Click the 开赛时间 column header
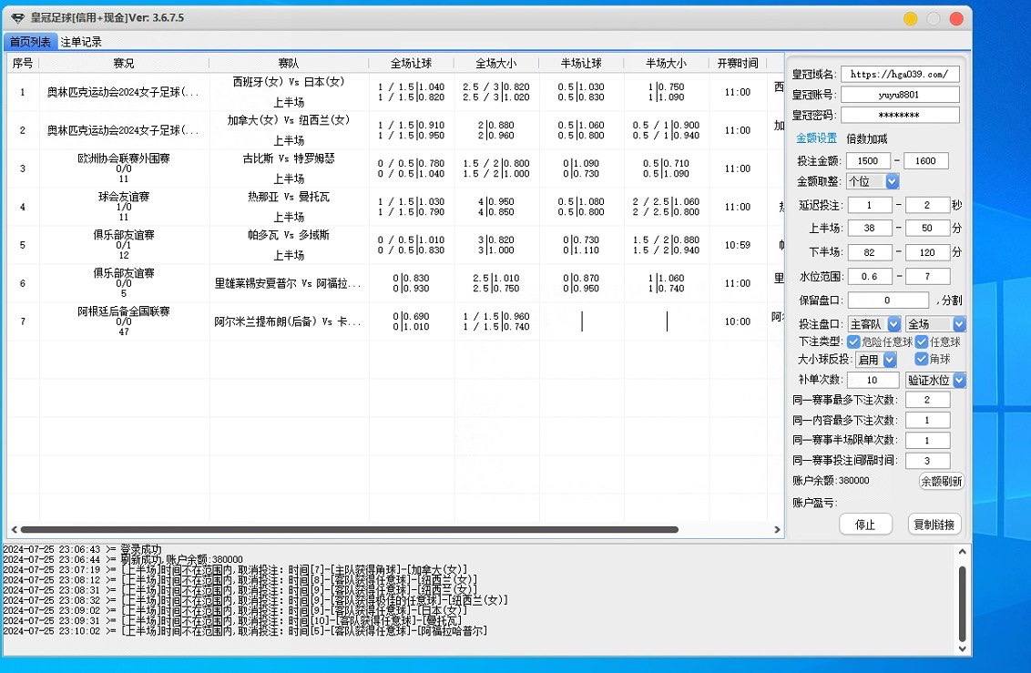This screenshot has height=673, width=1031. (737, 64)
